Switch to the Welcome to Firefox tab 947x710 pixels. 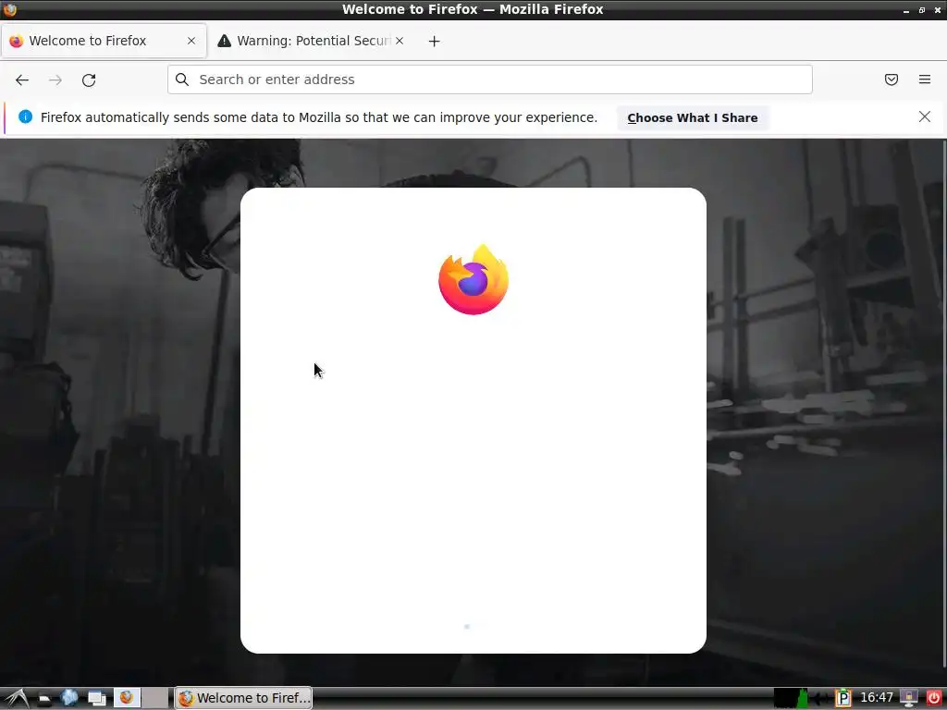[x=104, y=41]
